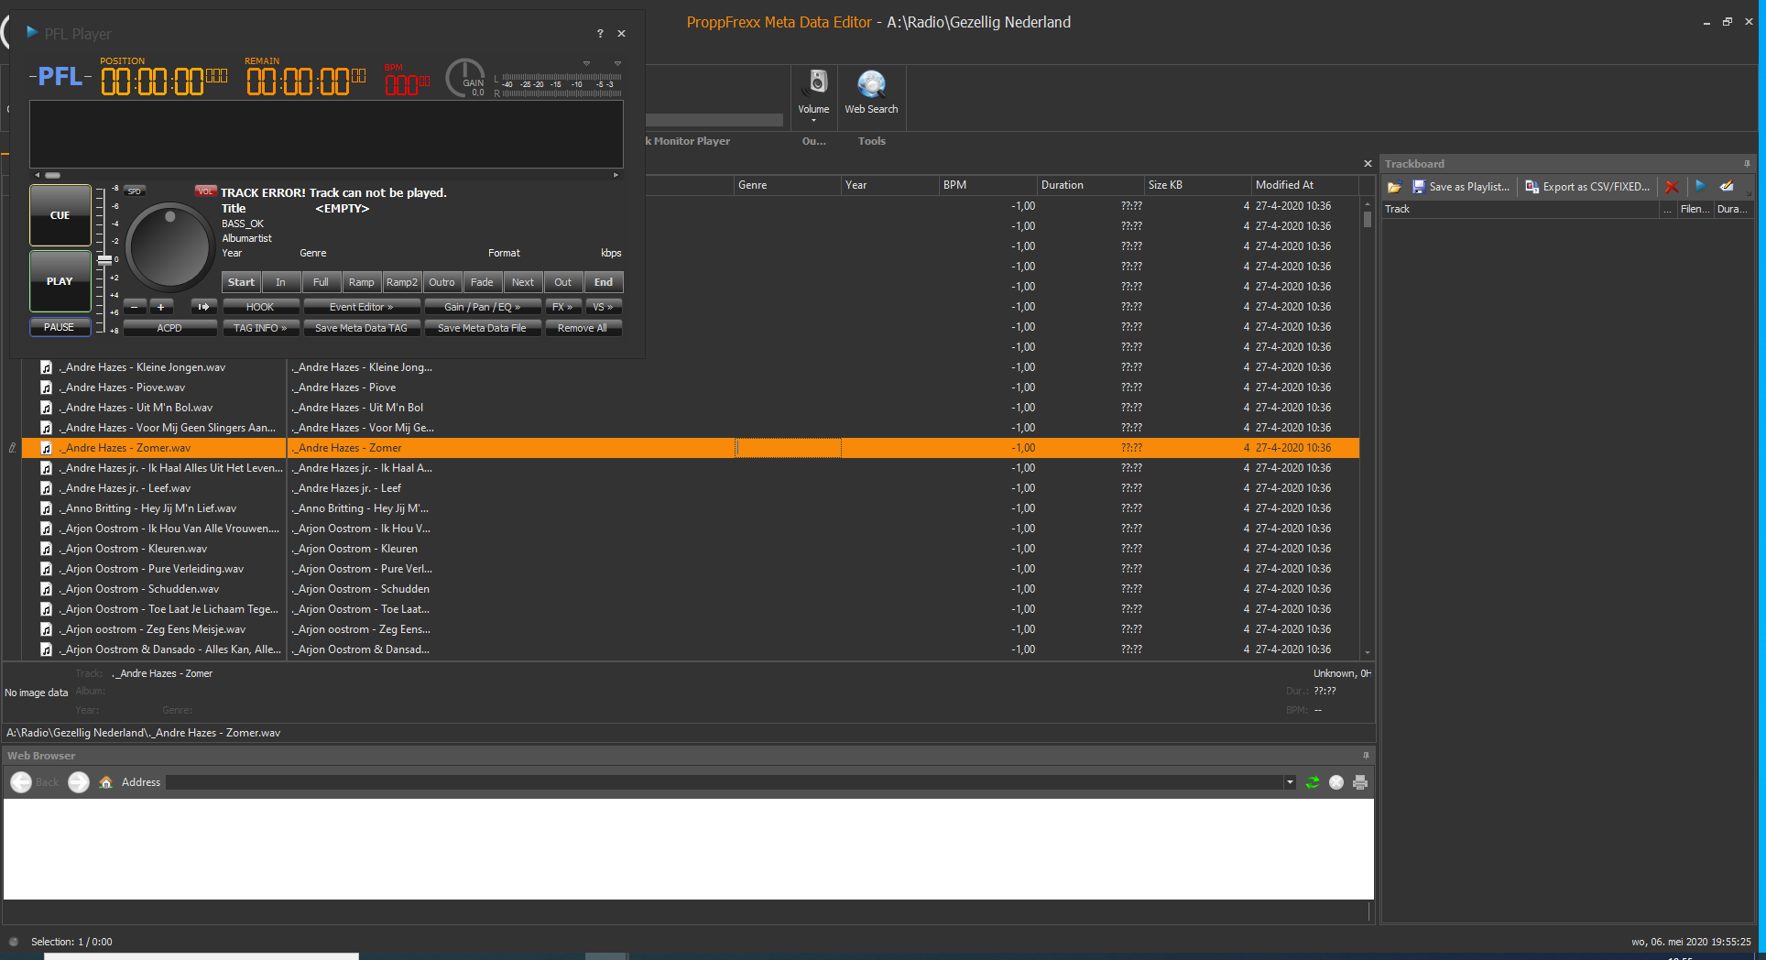Expand the TAG INFO » menu
The image size is (1766, 960).
(x=260, y=328)
